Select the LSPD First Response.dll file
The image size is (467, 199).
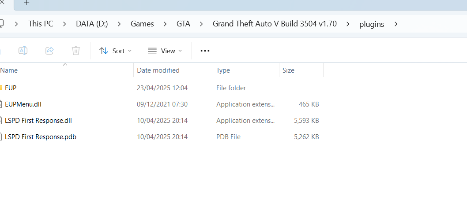(x=38, y=120)
